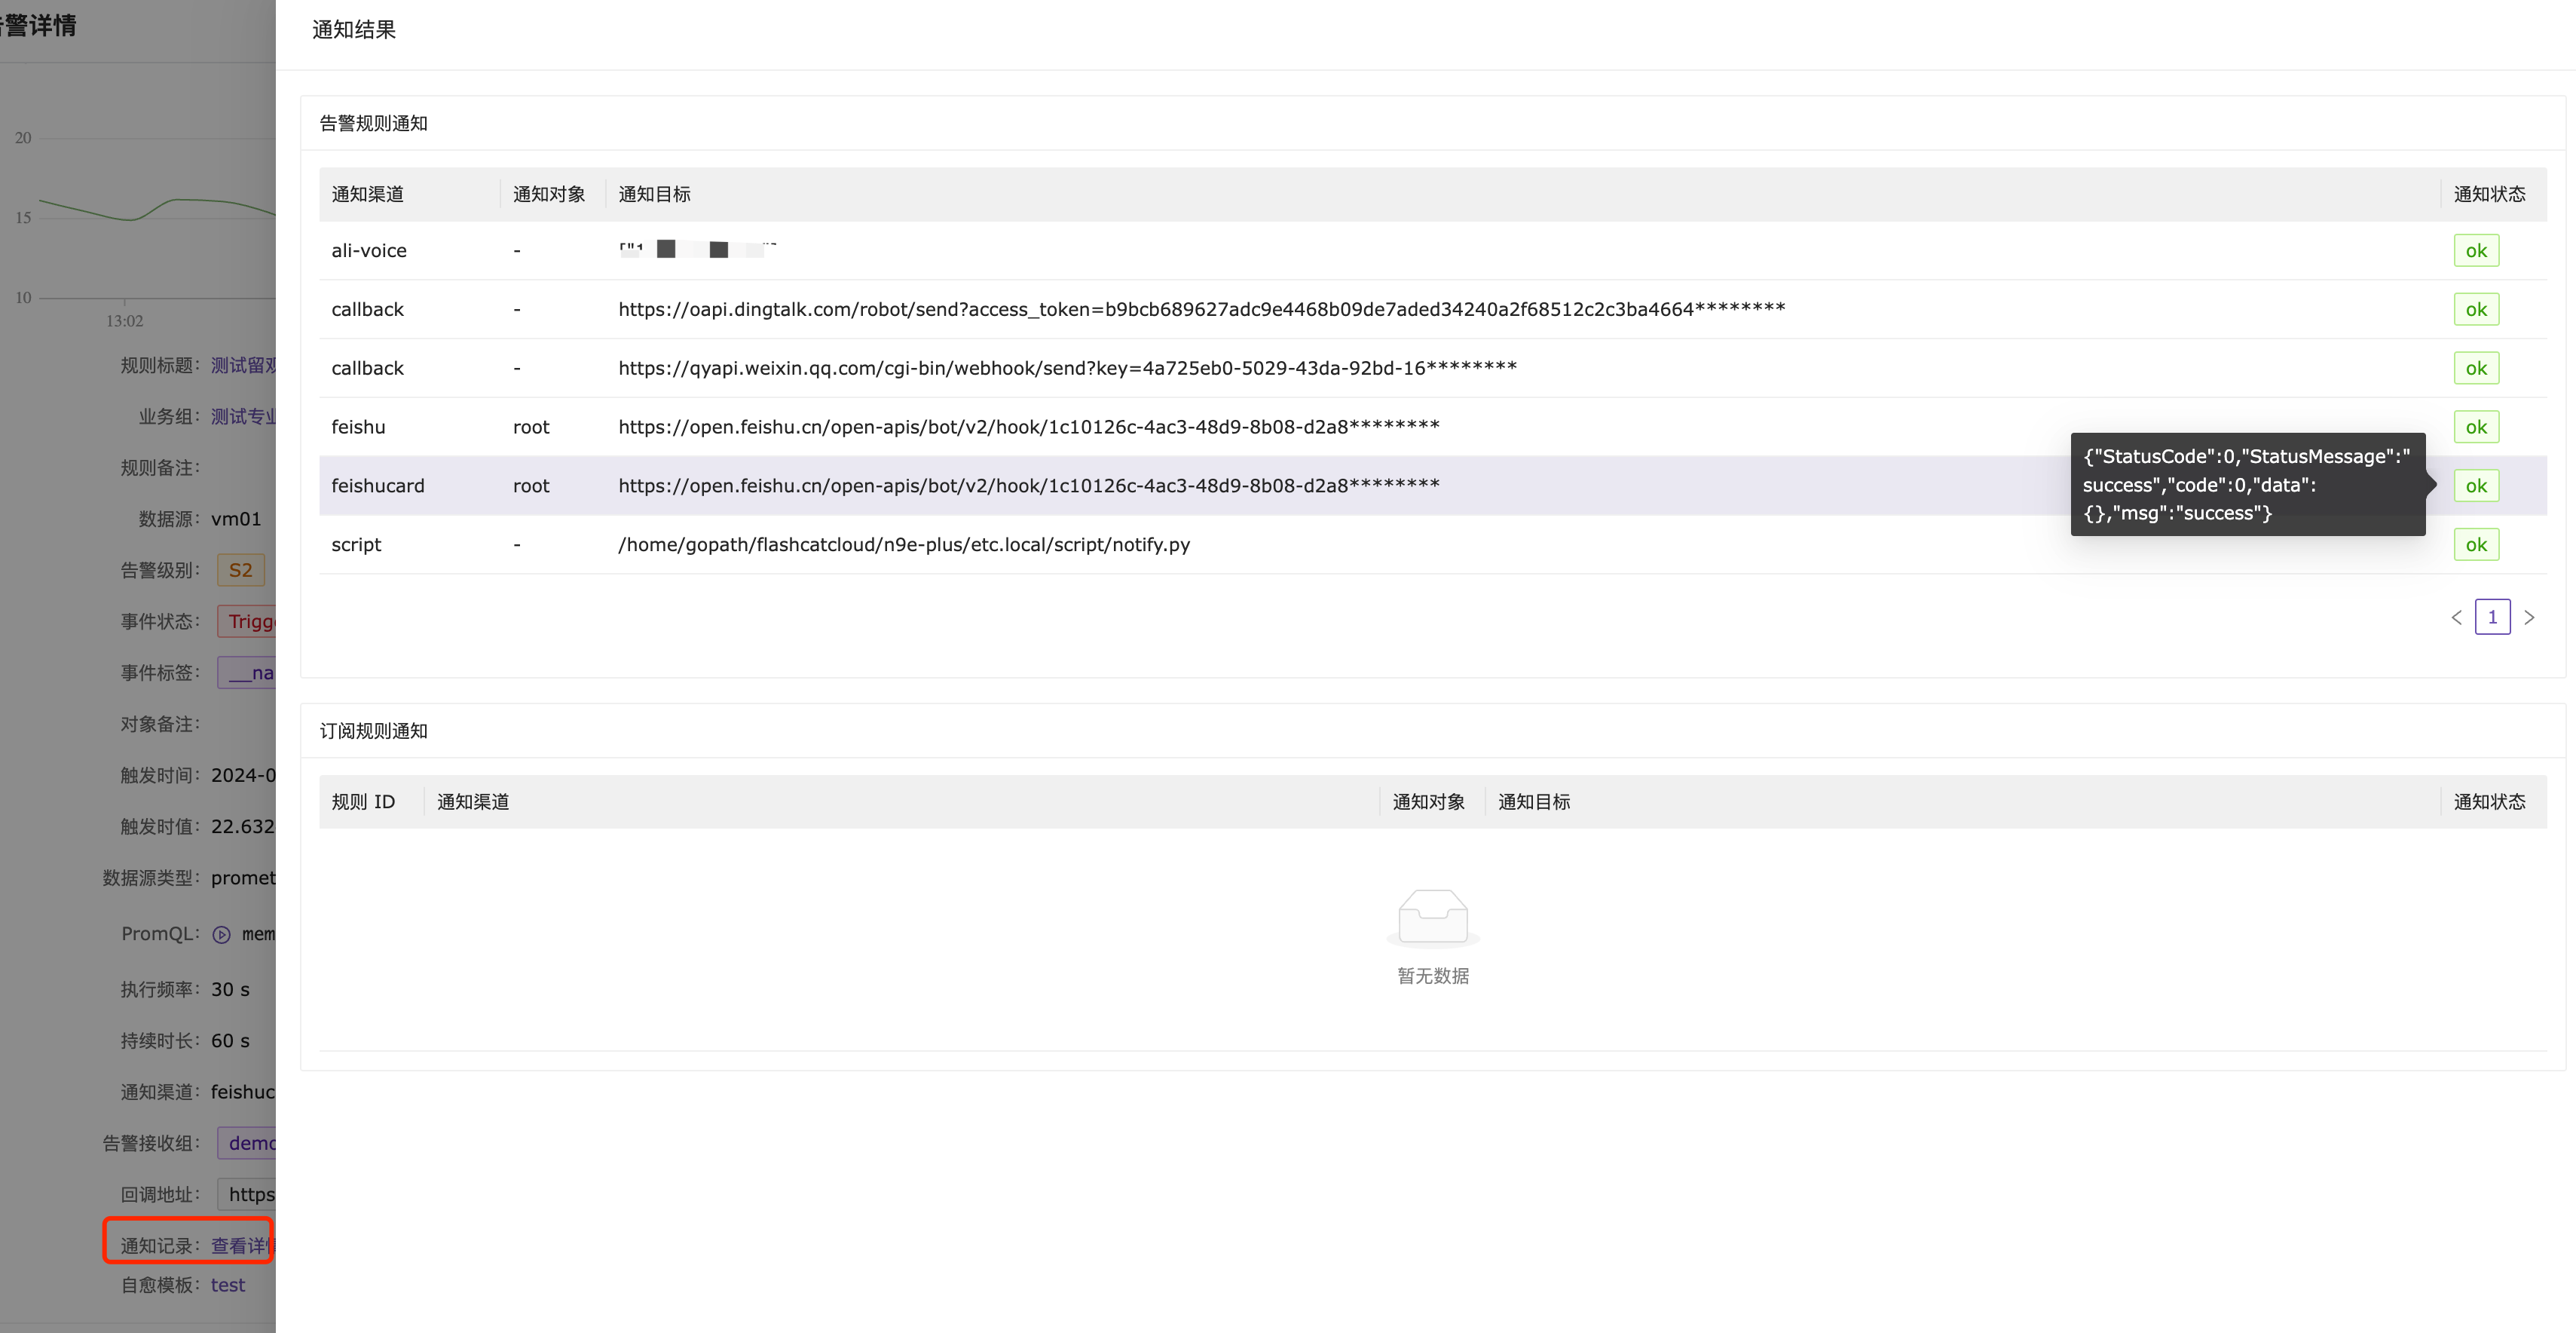
Task: Click ok status for script row
Action: pos(2476,545)
